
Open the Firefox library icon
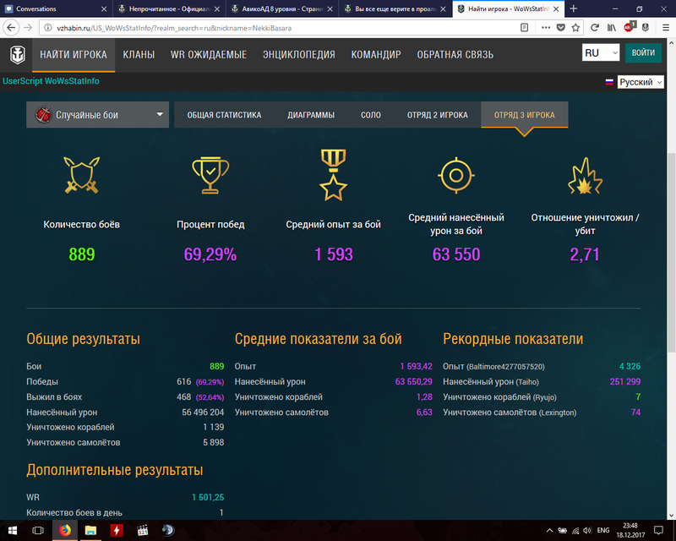(x=611, y=28)
